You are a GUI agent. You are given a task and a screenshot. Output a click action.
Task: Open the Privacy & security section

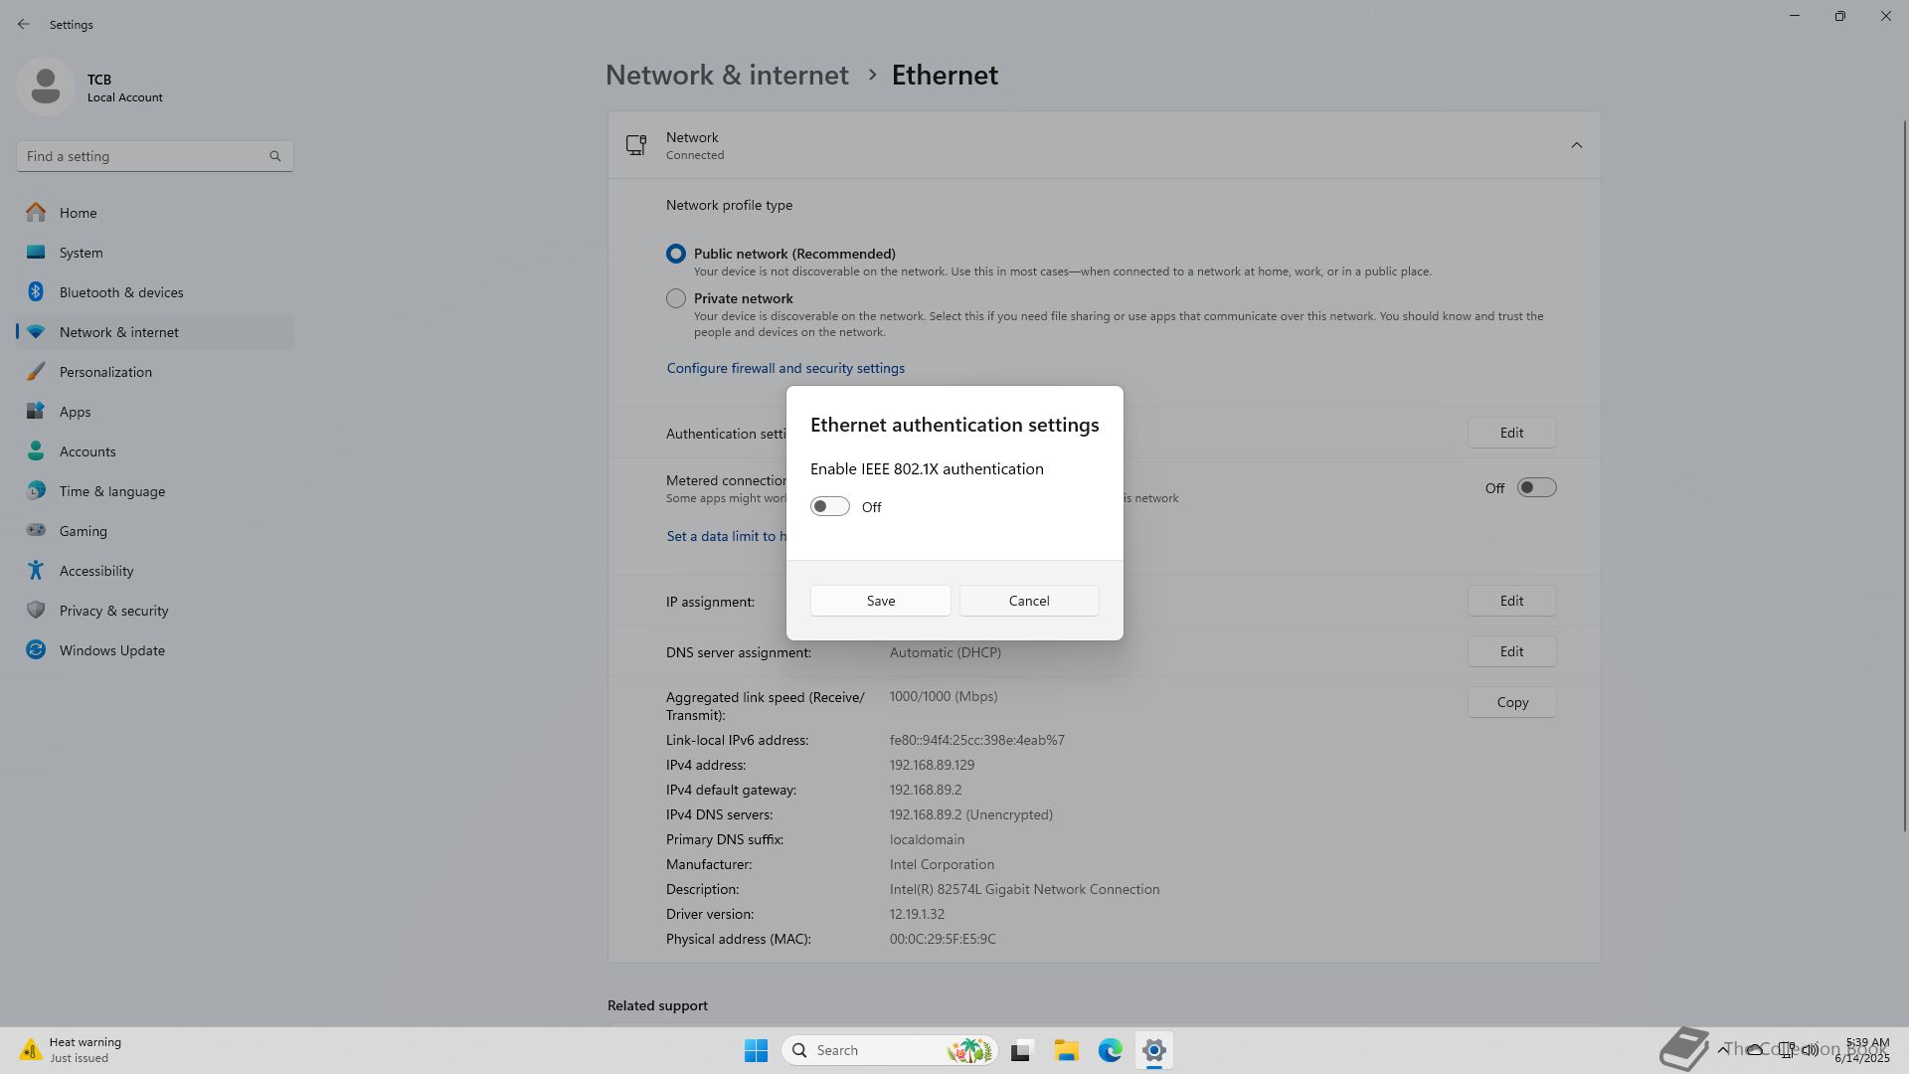tap(113, 611)
